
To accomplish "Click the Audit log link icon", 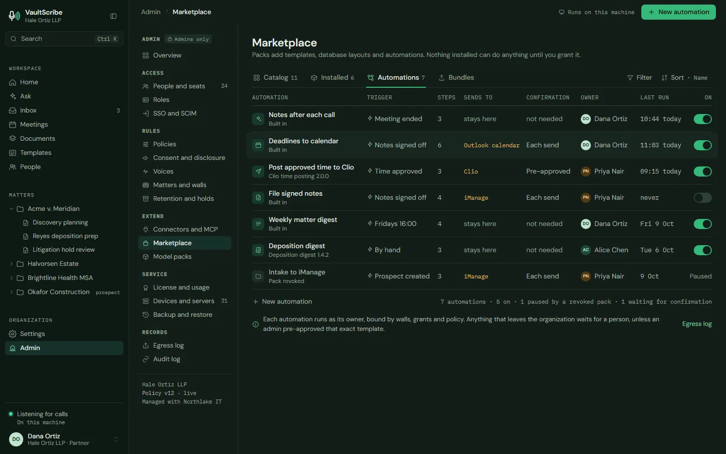I will [x=146, y=359].
